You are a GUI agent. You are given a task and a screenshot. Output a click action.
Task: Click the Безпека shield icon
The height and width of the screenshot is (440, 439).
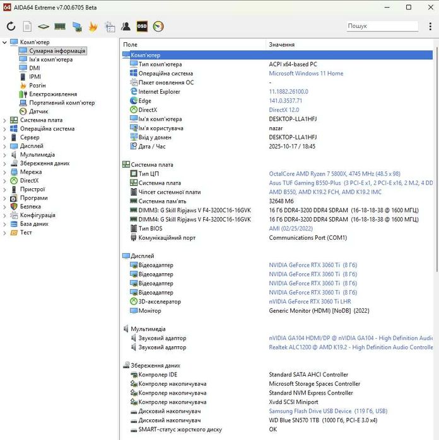[14, 206]
